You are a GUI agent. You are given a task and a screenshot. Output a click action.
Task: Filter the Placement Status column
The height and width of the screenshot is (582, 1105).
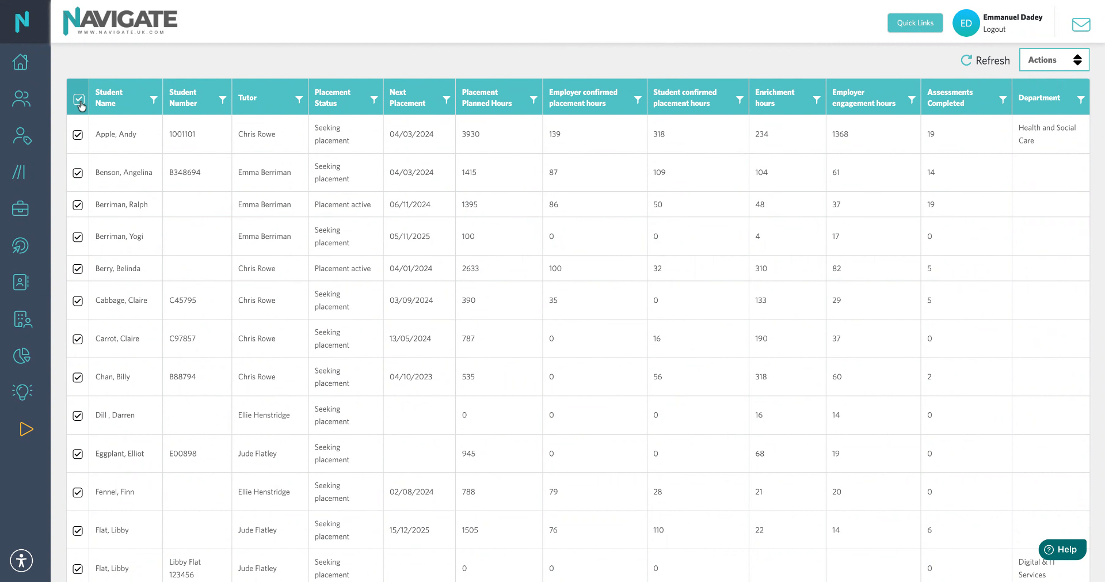[x=374, y=100]
